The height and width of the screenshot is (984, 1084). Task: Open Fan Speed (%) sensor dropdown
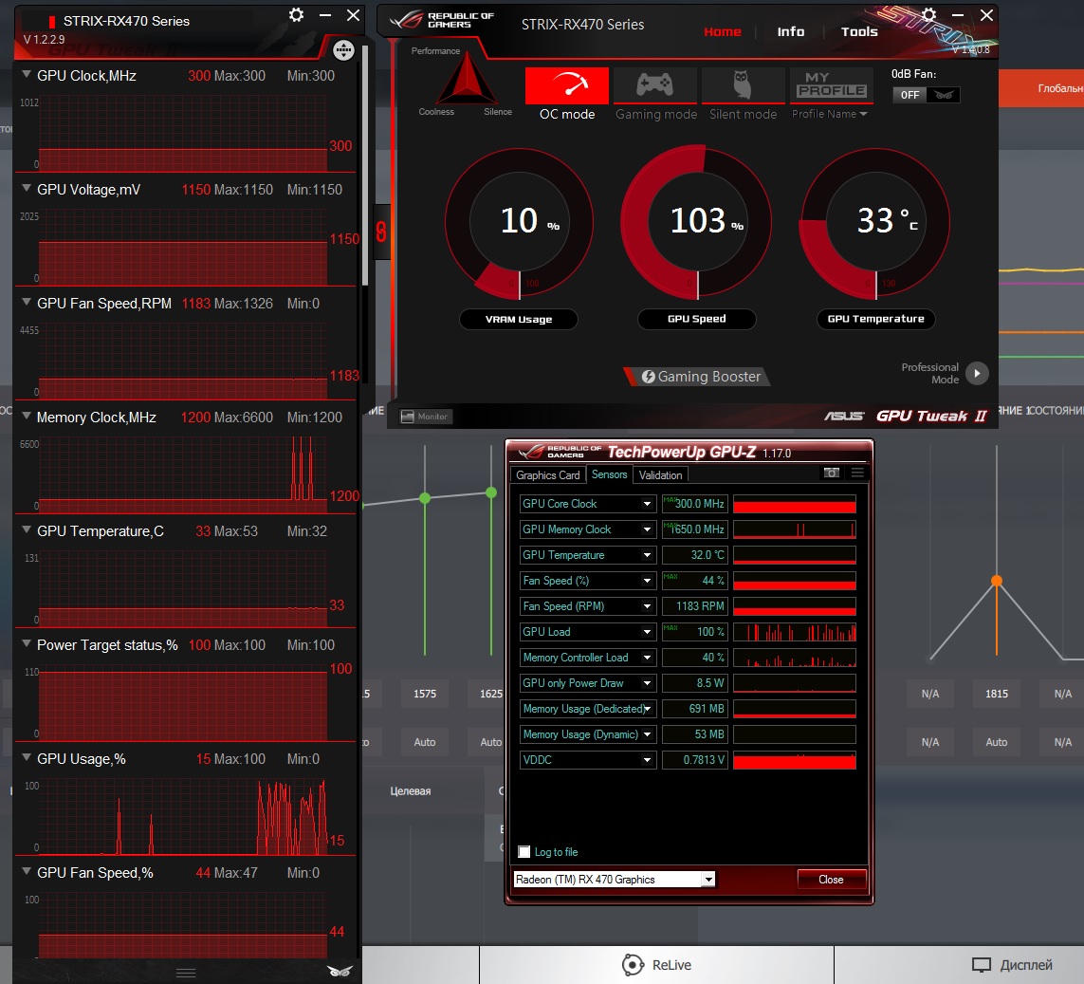pos(647,581)
